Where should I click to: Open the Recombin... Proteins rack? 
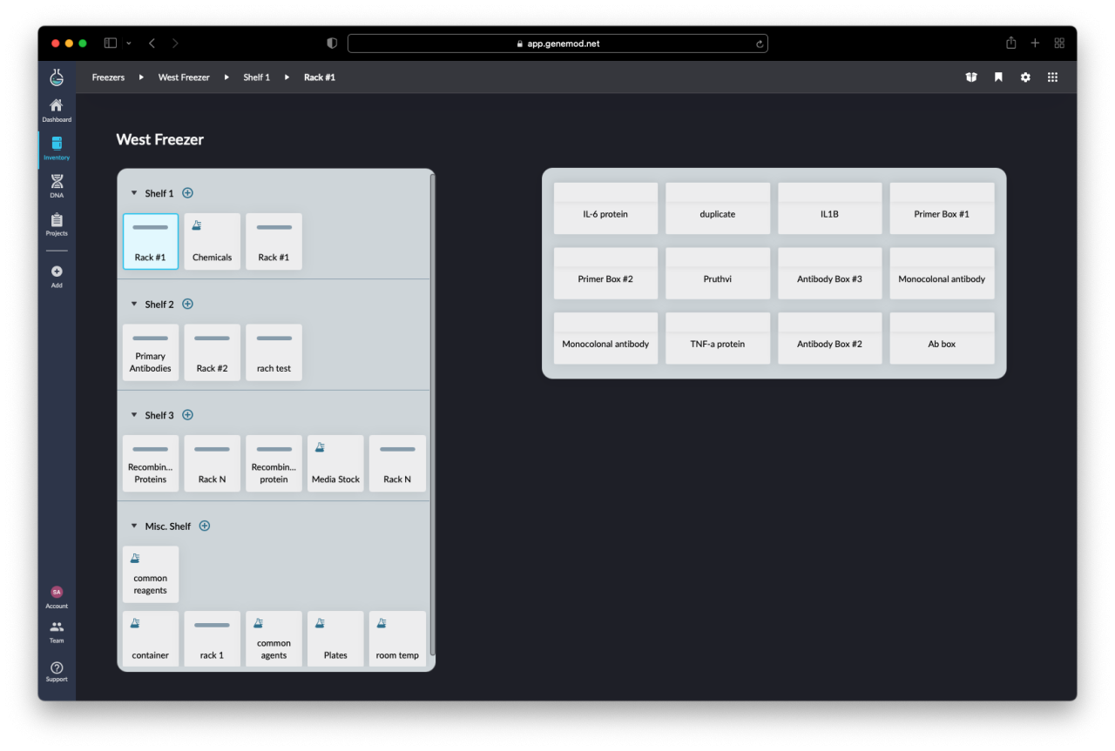[151, 463]
